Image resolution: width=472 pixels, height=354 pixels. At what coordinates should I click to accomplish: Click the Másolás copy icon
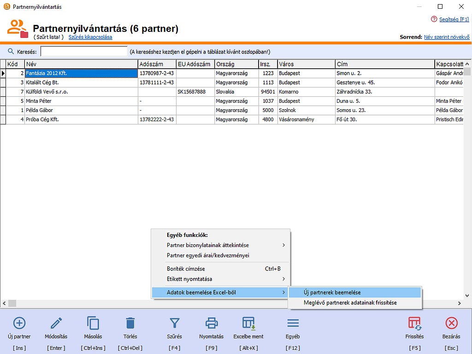tap(93, 323)
